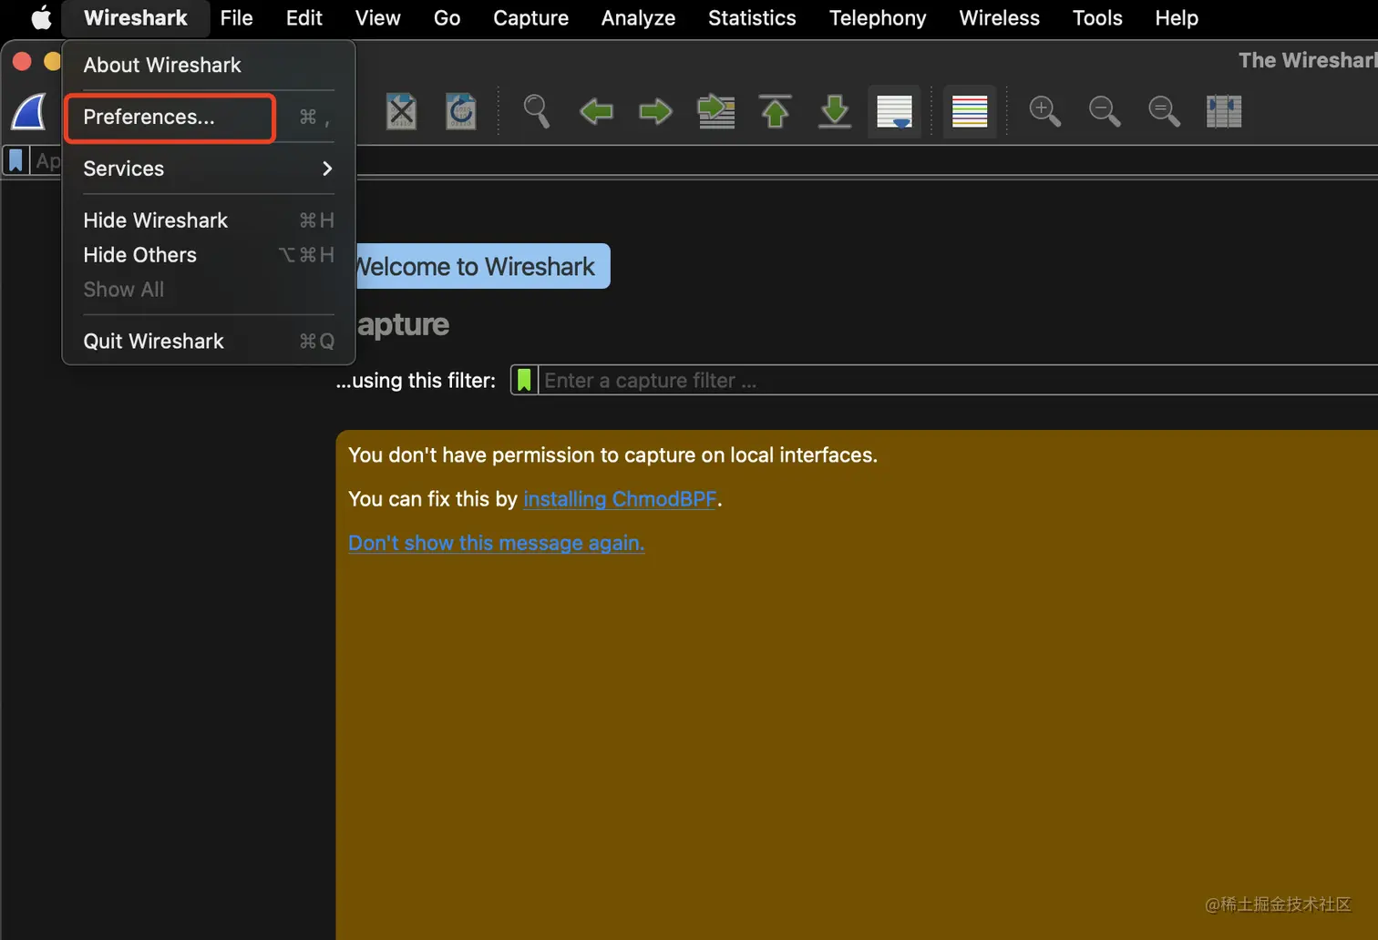Viewport: 1378px width, 940px height.
Task: Open the Statistics menu
Action: point(752,18)
